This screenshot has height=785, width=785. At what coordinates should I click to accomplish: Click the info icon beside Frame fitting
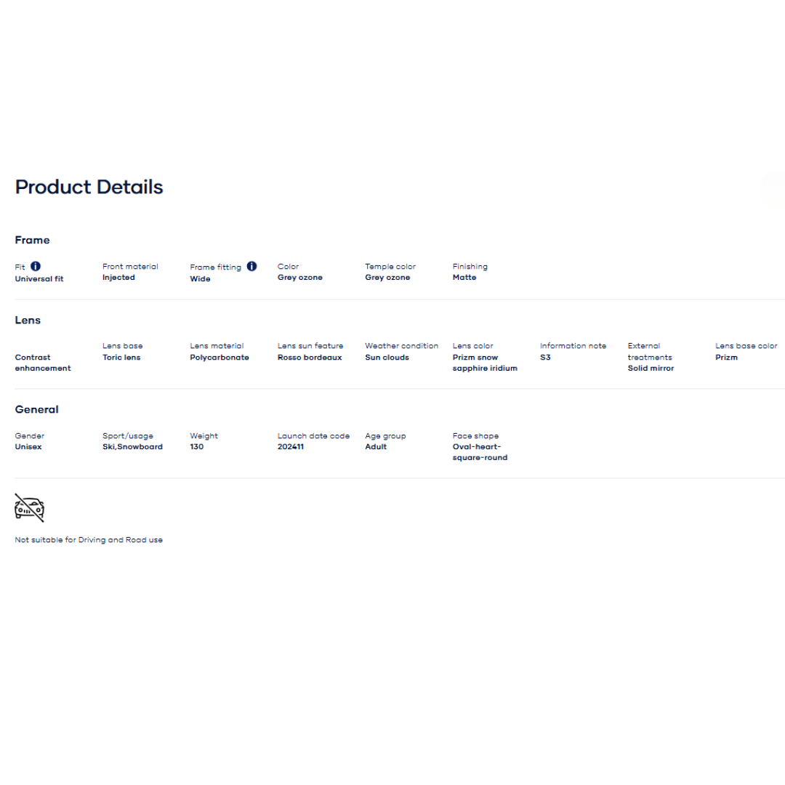(251, 266)
